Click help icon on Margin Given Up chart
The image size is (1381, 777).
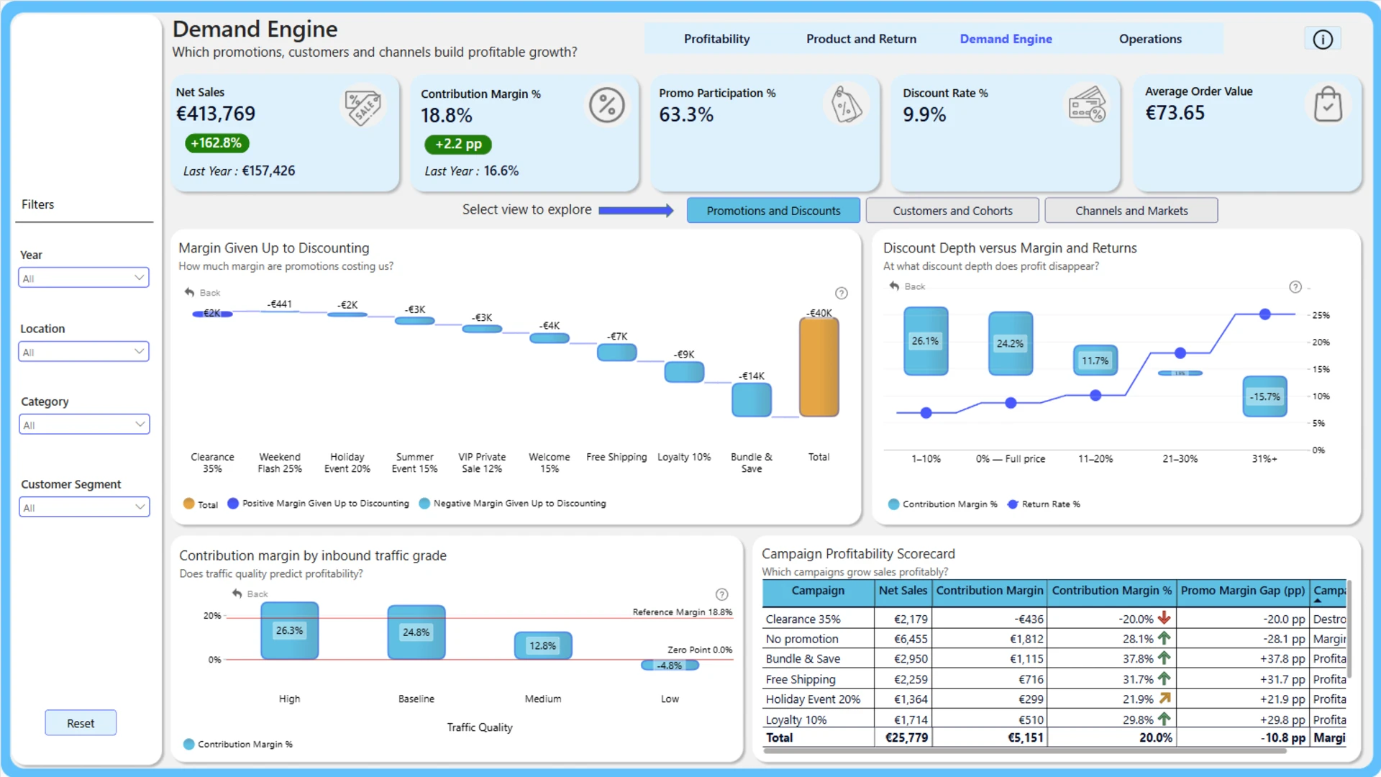[841, 294]
